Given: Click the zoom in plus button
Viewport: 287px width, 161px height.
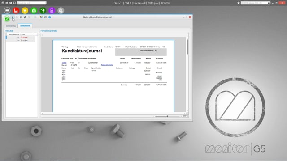Looking at the screenshot, I should (x=181, y=116).
